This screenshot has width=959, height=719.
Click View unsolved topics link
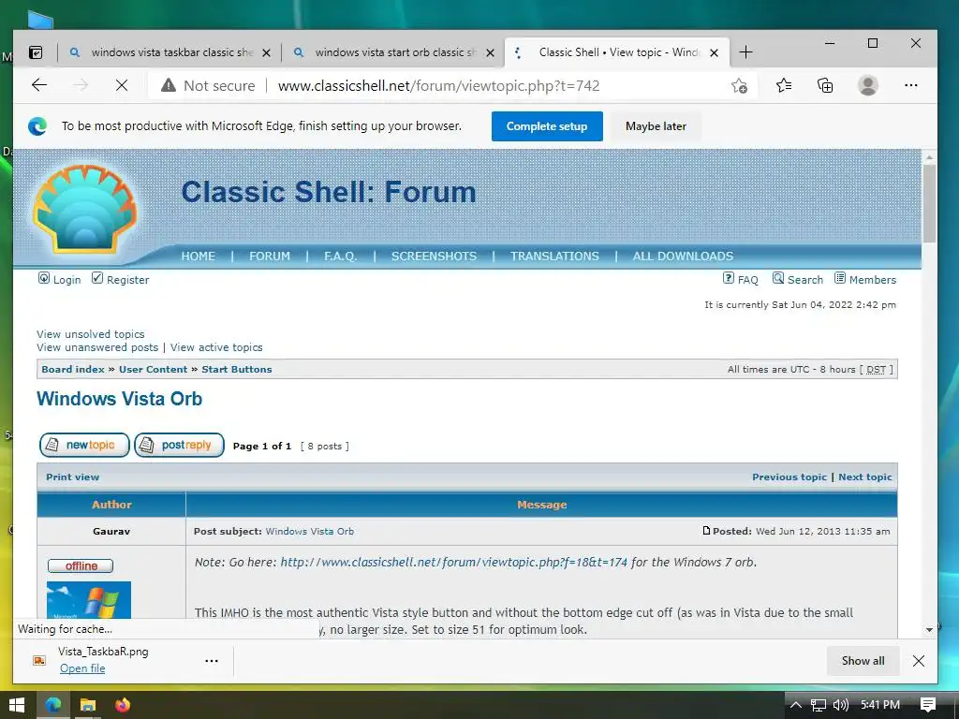91,334
